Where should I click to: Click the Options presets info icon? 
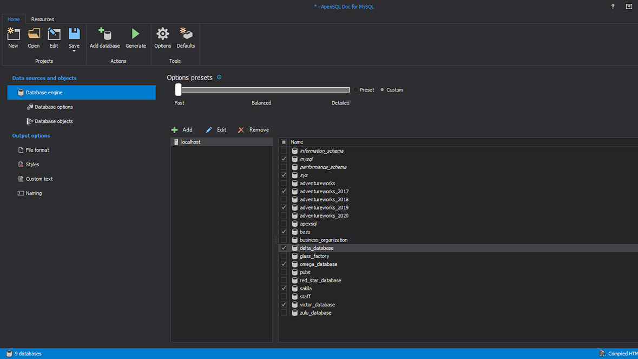coord(219,77)
